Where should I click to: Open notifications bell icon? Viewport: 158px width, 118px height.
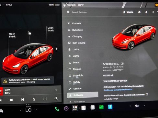[146, 12]
